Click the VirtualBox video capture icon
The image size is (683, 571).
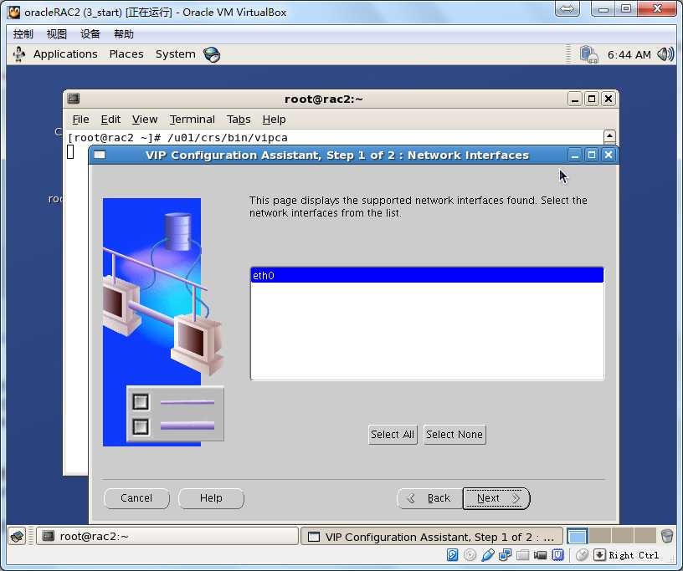pyautogui.click(x=540, y=555)
